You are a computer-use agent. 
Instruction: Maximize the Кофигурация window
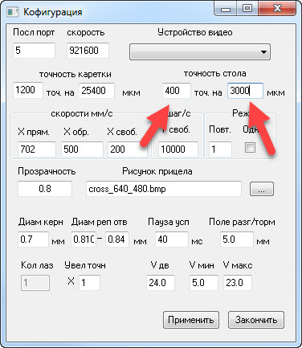[x=247, y=9]
